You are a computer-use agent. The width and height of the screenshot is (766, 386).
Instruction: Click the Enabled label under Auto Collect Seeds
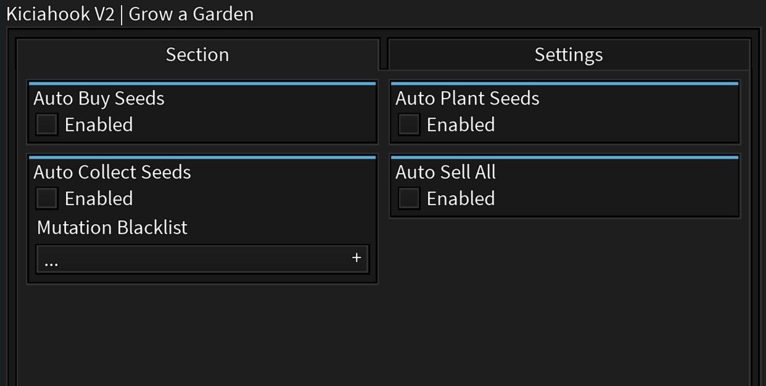pyautogui.click(x=99, y=199)
